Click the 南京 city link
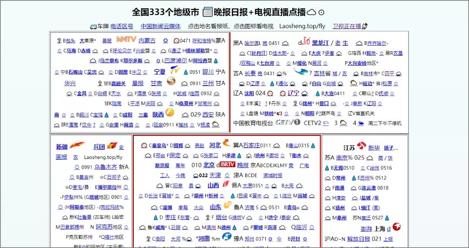This screenshot has height=248, width=469. [x=342, y=158]
